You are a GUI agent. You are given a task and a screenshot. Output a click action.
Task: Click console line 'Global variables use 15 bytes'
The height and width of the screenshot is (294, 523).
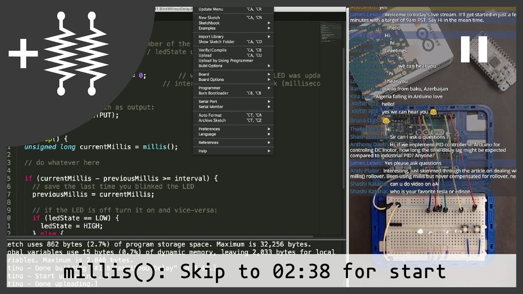(x=171, y=252)
